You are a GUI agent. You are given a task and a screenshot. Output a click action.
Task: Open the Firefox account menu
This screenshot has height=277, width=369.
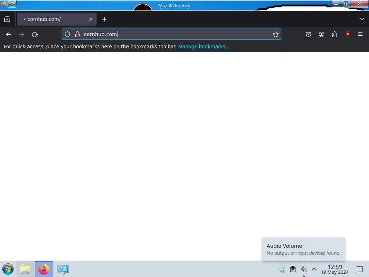pyautogui.click(x=321, y=34)
